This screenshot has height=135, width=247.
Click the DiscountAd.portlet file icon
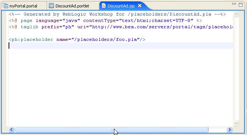51,6
